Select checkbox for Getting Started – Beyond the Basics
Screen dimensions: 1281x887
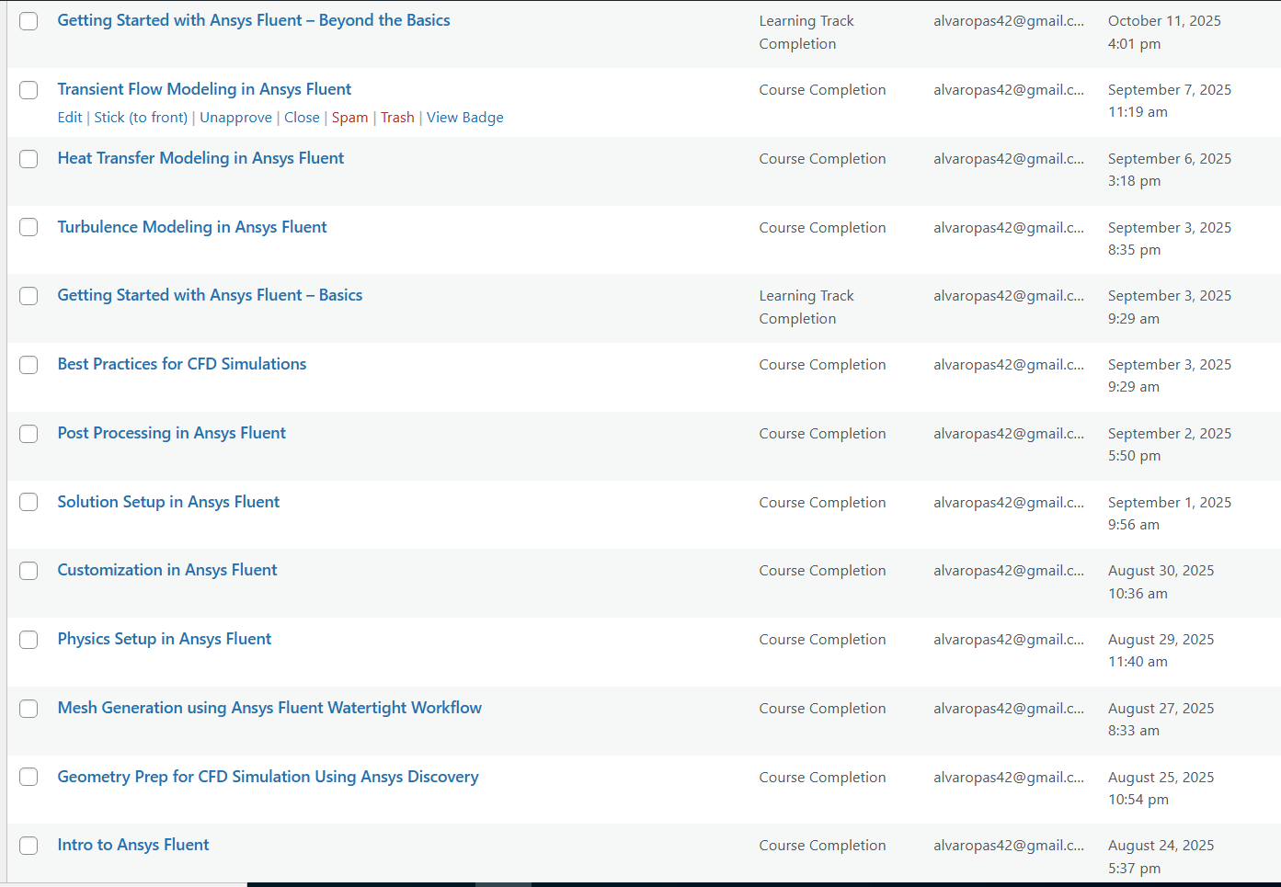[x=29, y=21]
